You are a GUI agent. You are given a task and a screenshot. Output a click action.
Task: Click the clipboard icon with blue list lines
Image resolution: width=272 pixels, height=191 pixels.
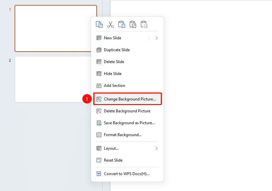tap(144, 24)
